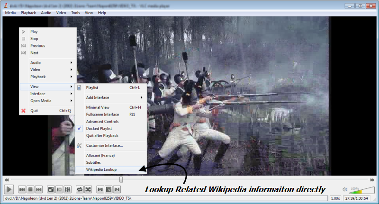Select Play in the context menu
The image size is (379, 204).
(x=48, y=32)
